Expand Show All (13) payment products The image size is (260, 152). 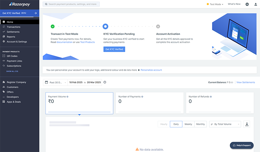pyautogui.click(x=12, y=71)
